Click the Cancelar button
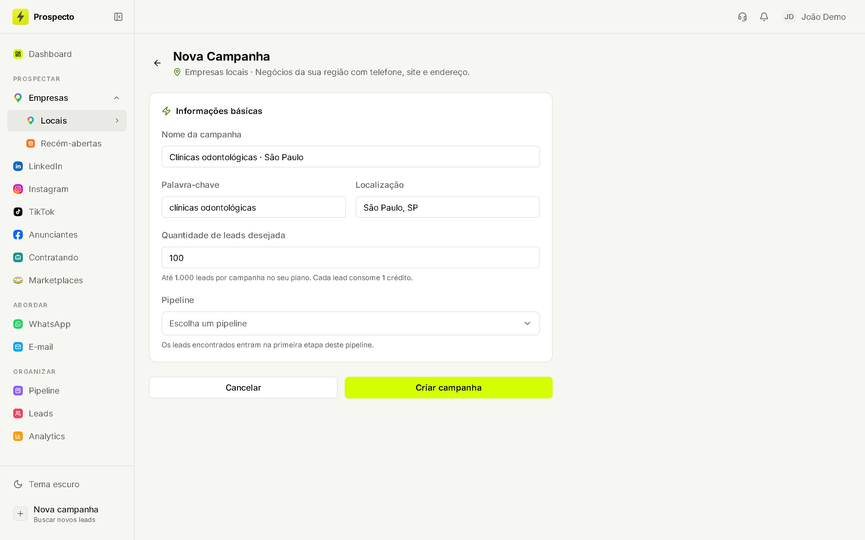865x540 pixels. [x=243, y=388]
